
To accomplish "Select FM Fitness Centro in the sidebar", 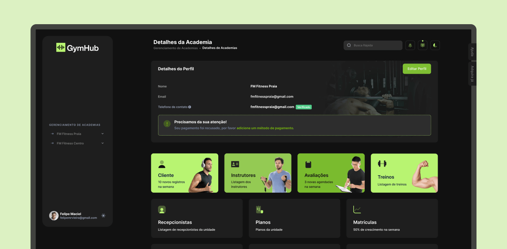I will click(x=71, y=143).
